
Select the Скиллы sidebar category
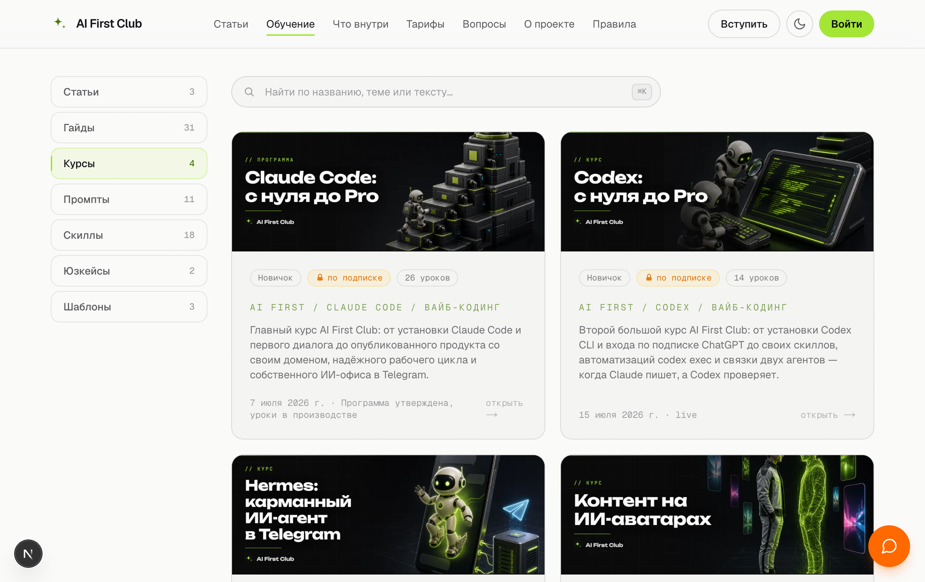pyautogui.click(x=129, y=235)
